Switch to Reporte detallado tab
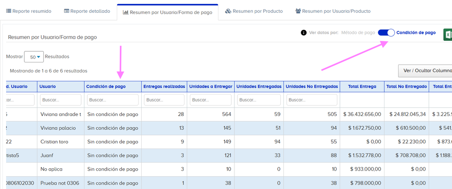Screen dimensions: 452x189 click(x=87, y=11)
